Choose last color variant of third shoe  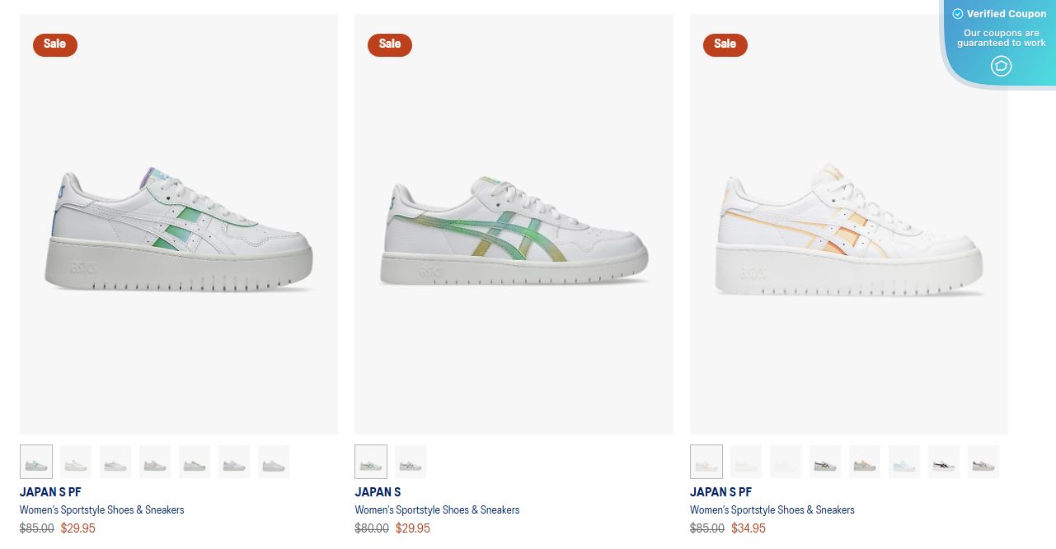pos(983,462)
